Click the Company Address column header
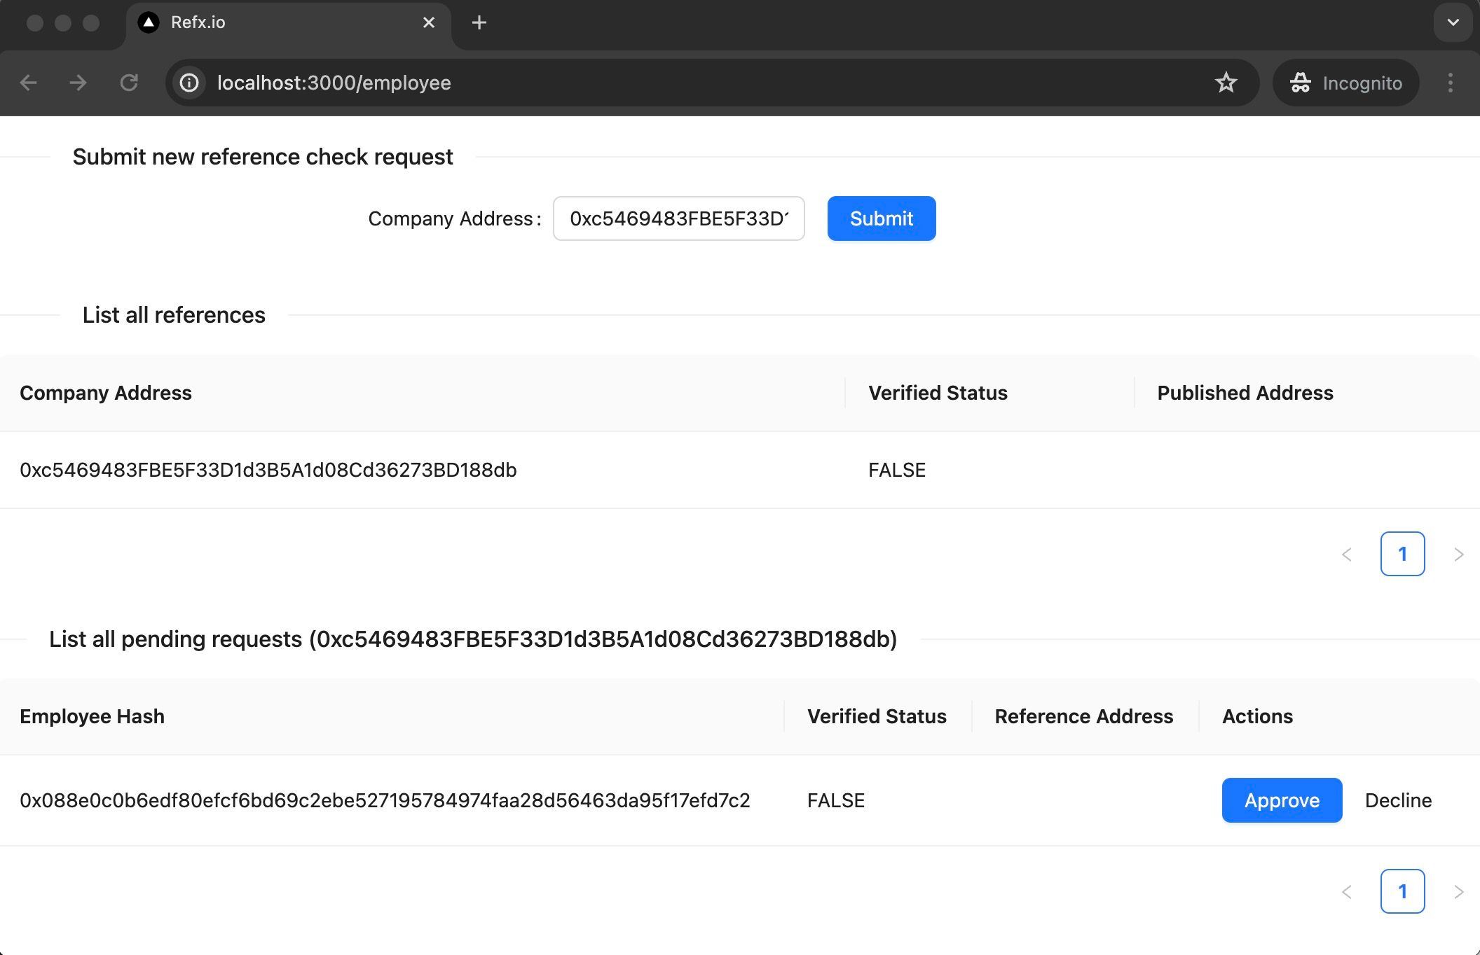1480x955 pixels. [423, 393]
